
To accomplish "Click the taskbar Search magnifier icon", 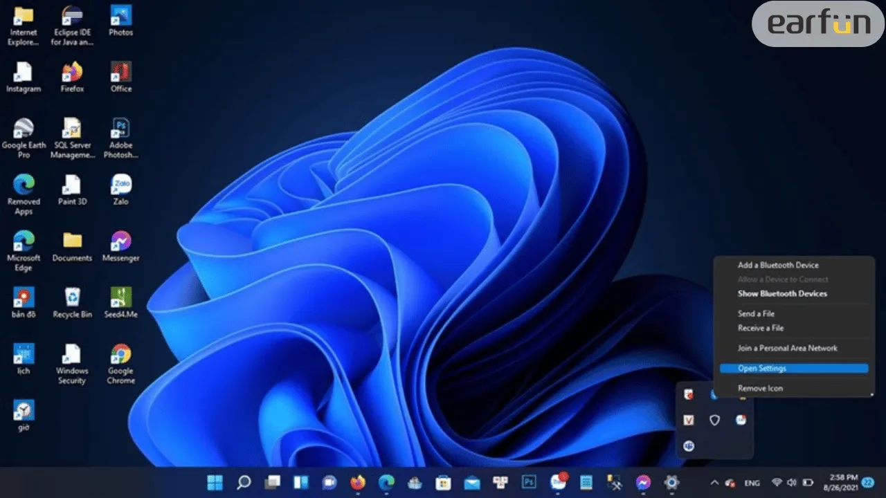I will pos(244,482).
